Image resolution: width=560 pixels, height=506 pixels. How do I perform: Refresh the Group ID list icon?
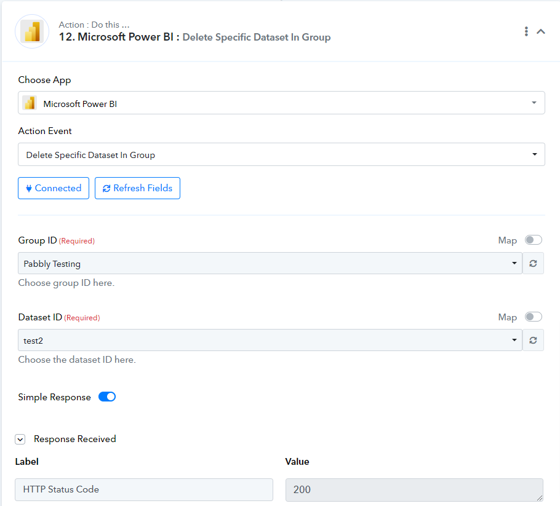(533, 263)
